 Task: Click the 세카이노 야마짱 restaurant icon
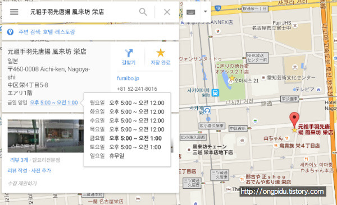coord(306,159)
